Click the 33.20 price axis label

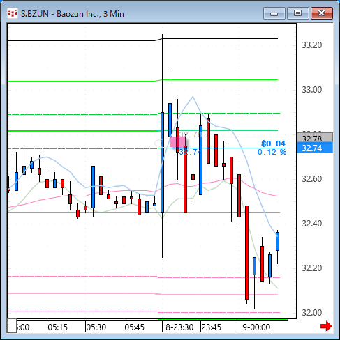312,45
